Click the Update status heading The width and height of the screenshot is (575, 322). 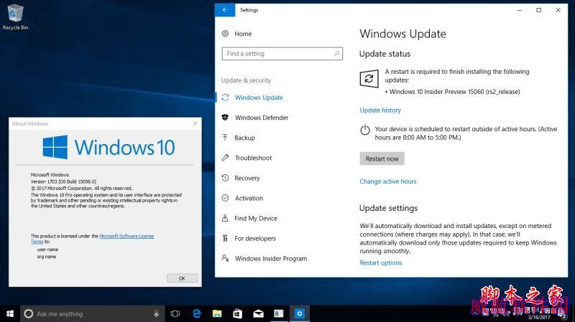tap(385, 54)
